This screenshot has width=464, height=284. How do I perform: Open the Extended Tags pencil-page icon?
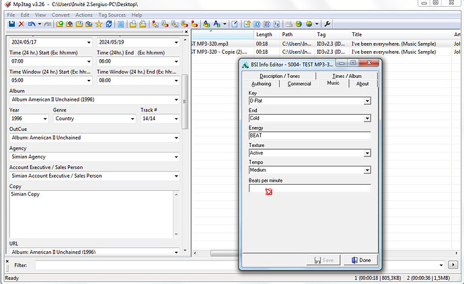pyautogui.click(x=235, y=24)
